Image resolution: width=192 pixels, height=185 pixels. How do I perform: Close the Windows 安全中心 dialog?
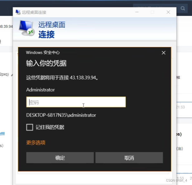(163, 53)
